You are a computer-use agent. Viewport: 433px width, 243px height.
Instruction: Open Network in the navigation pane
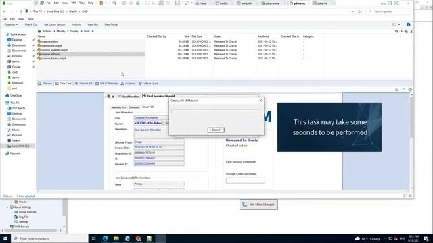pos(15,153)
